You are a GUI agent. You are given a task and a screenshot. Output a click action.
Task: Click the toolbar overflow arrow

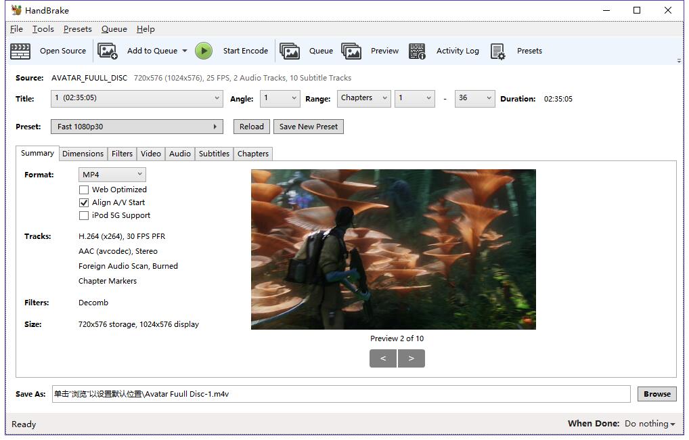[679, 61]
